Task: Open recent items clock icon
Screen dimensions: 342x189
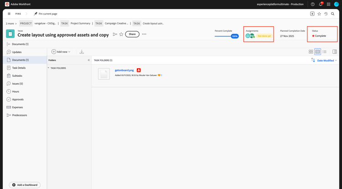Action: coord(326,14)
